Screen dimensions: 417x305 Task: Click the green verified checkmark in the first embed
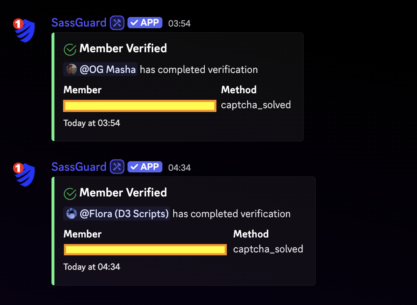coord(69,48)
